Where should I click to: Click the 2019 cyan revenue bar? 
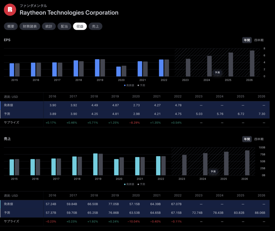95,164
